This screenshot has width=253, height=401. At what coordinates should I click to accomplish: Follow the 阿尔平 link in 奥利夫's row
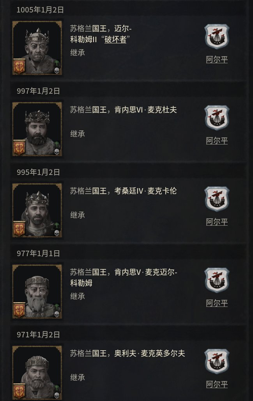tap(217, 384)
